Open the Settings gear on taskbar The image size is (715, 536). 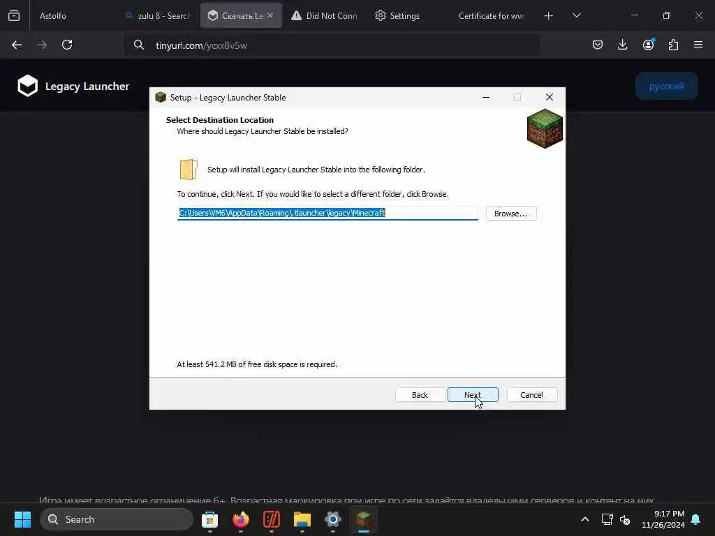(x=333, y=519)
